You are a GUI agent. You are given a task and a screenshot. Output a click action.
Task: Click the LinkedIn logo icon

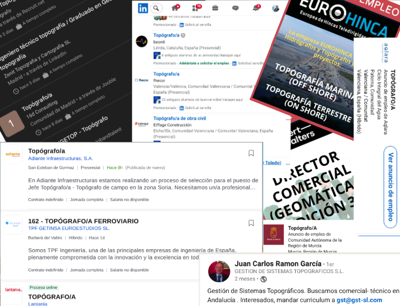click(143, 8)
